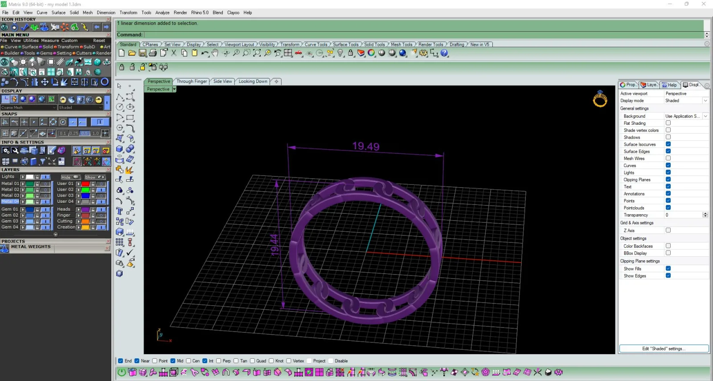This screenshot has width=713, height=381.
Task: Save the model with the floppy disk icon
Action: coord(143,53)
